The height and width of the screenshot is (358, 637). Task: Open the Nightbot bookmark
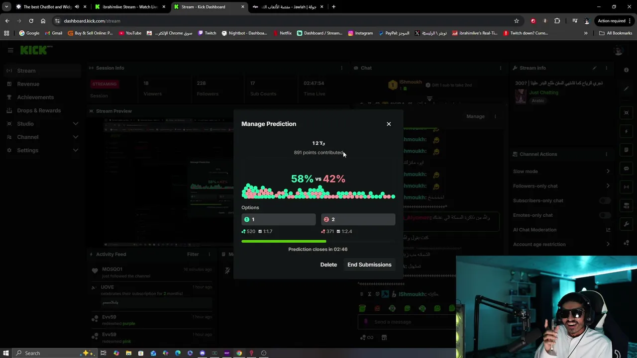(x=244, y=33)
